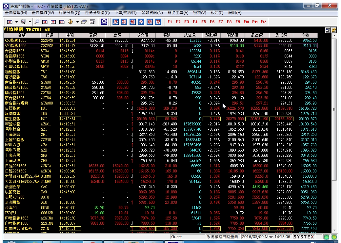341x243 pixels.
Task: Open the dropdown arrow beside the coin icon
Action: point(77,22)
